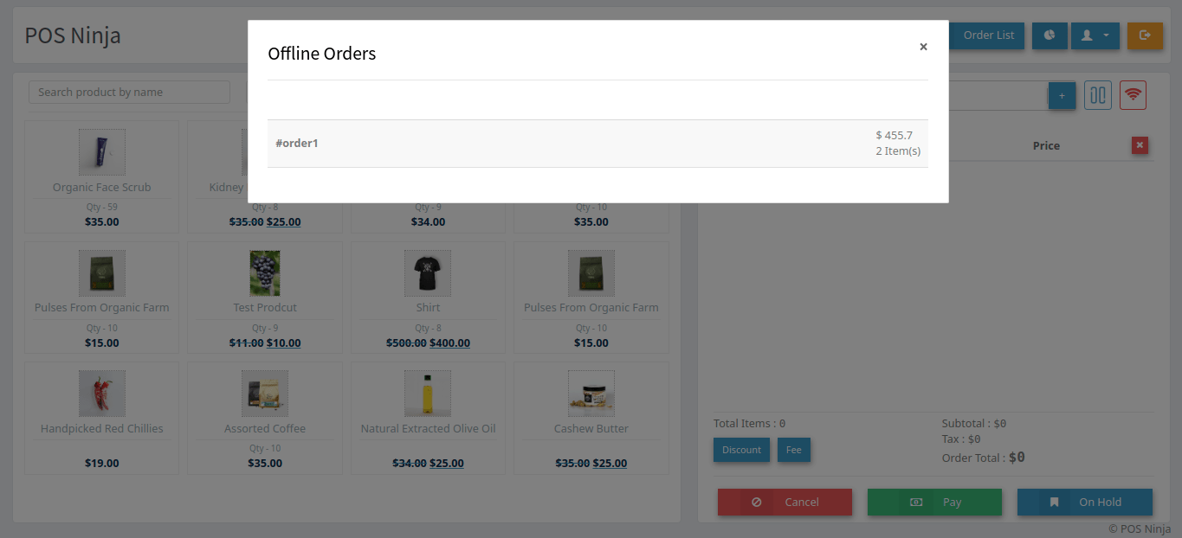Close the Offline Orders dialog
This screenshot has height=538, width=1182.
pos(923,47)
